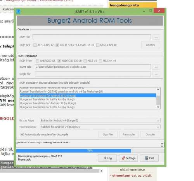Image resolution: width=194 pixels, height=181 pixels.
Task: Toggle ANDROID ICS-JB ROM type
Action: pos(59,61)
